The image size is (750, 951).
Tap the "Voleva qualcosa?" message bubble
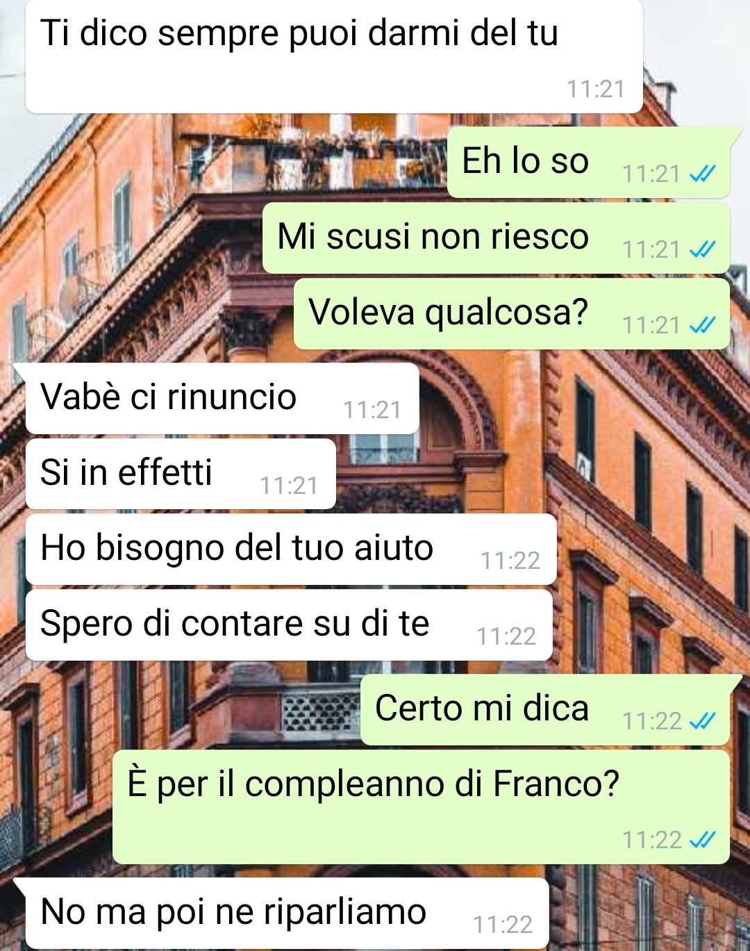pyautogui.click(x=512, y=313)
